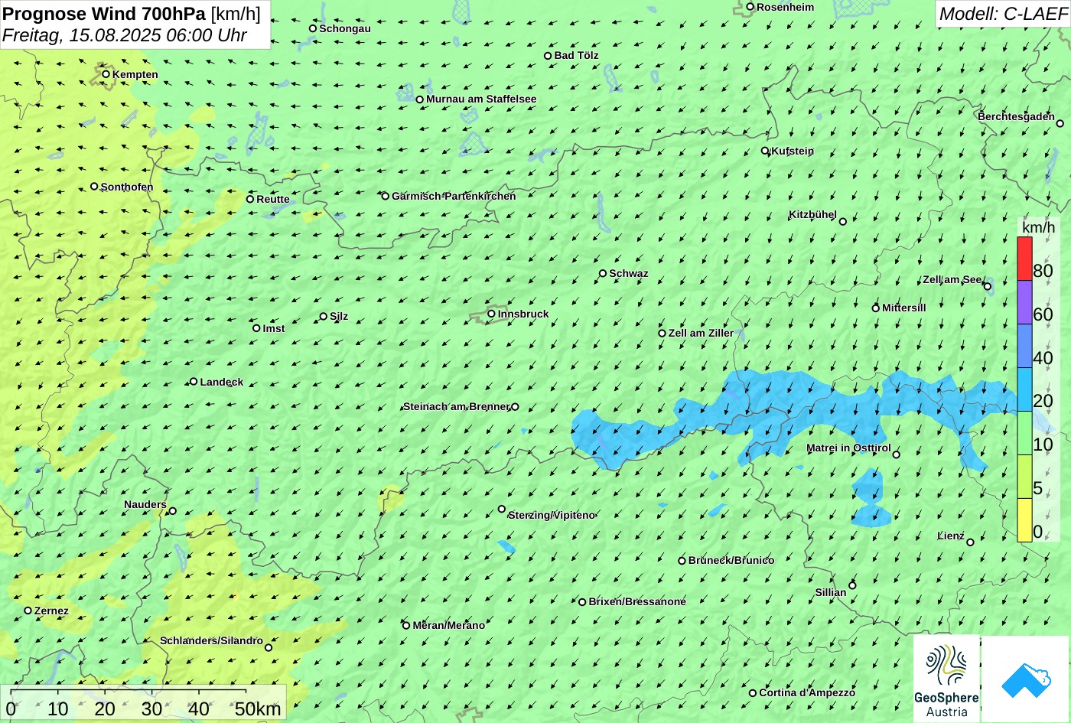Select the Cortina d'Ampezzo label
The height and width of the screenshot is (723, 1071).
click(807, 692)
